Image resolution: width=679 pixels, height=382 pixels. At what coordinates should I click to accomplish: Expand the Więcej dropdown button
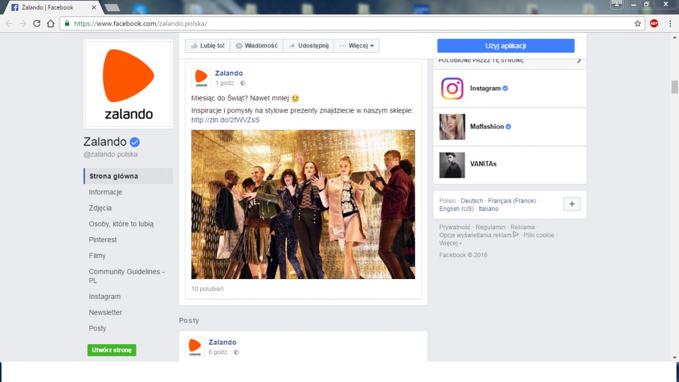click(x=356, y=46)
